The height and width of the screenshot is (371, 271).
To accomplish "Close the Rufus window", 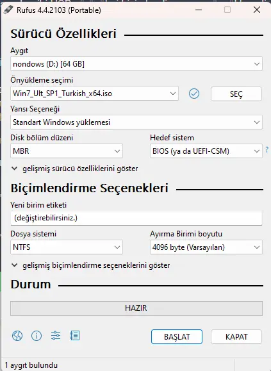I will tap(257, 10).
